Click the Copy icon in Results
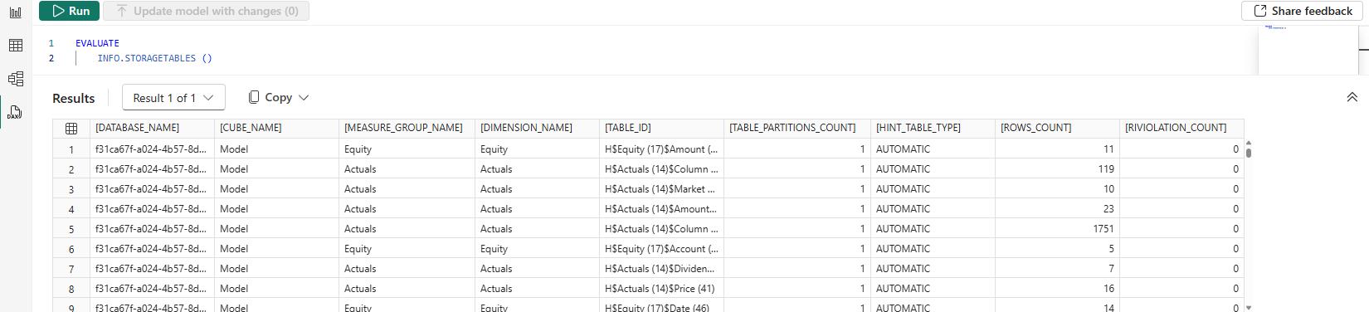 254,97
